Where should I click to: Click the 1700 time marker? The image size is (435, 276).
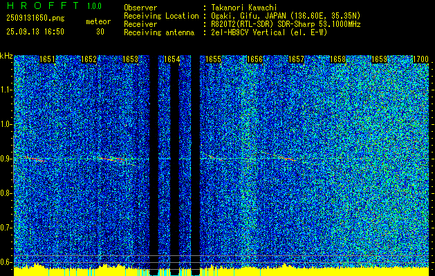pos(420,59)
